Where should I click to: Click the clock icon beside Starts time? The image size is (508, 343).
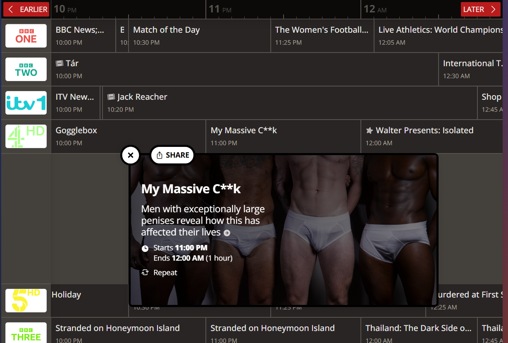pos(145,248)
